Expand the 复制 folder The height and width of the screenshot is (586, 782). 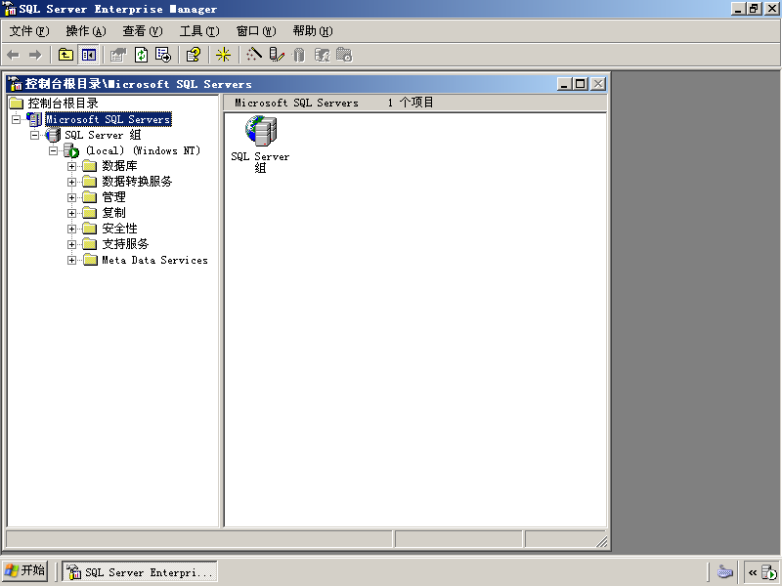[x=71, y=213]
